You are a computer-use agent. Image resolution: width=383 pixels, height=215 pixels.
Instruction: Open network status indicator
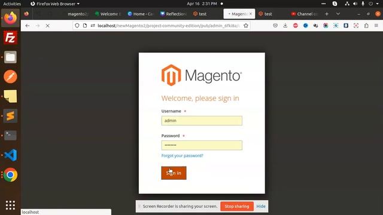pyautogui.click(x=347, y=4)
